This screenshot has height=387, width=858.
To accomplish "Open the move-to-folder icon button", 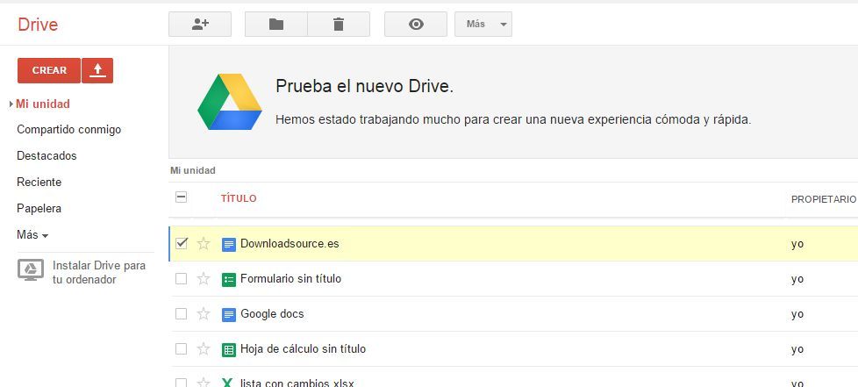I will click(276, 24).
